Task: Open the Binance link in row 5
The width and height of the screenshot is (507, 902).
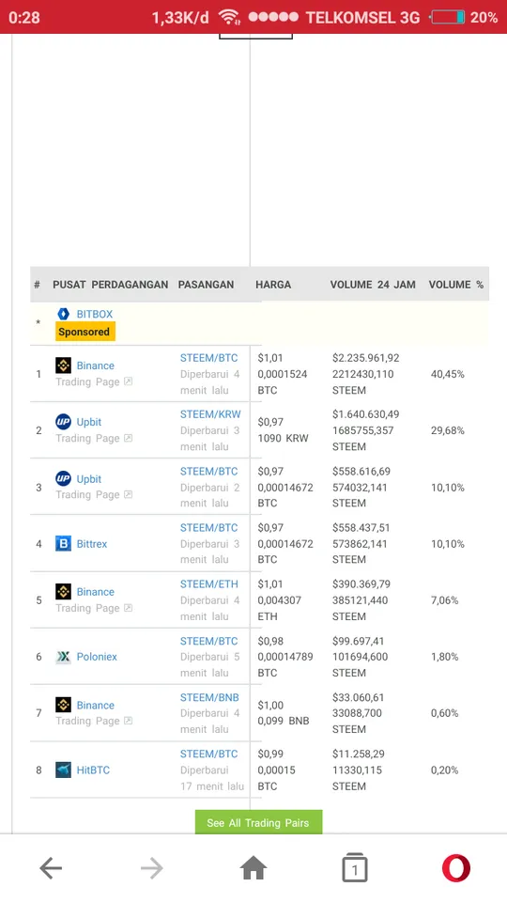Action: click(96, 592)
